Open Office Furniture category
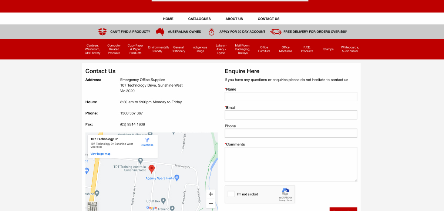 [x=264, y=49]
